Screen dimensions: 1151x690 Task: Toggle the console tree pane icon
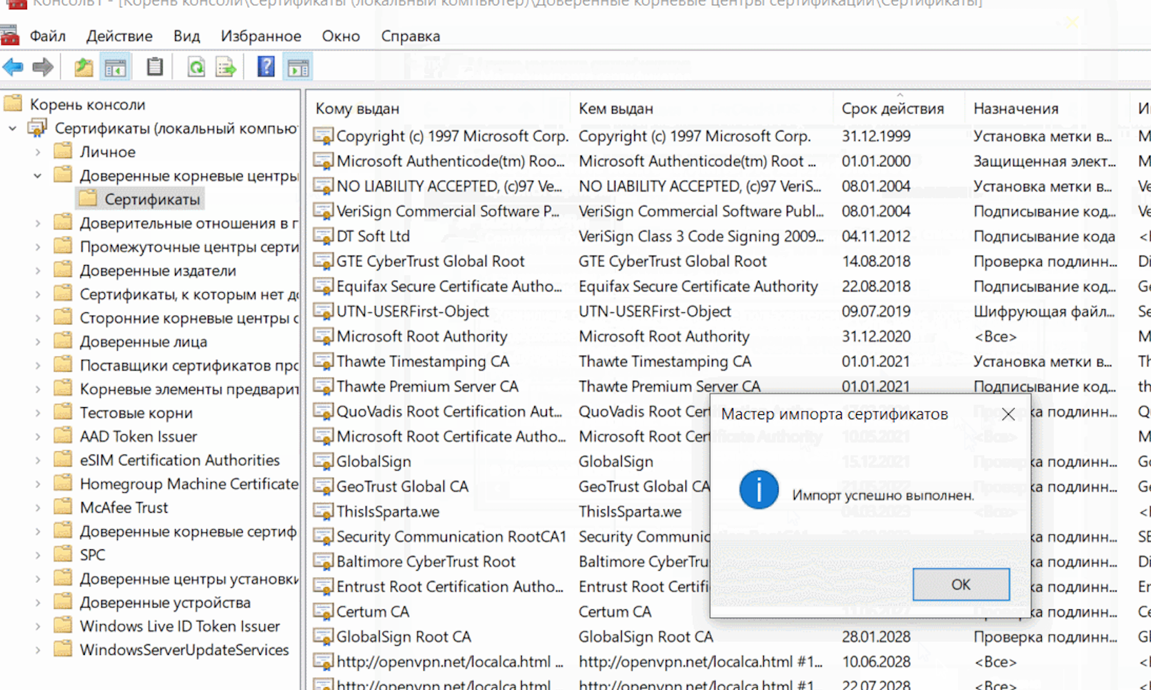[x=115, y=68]
